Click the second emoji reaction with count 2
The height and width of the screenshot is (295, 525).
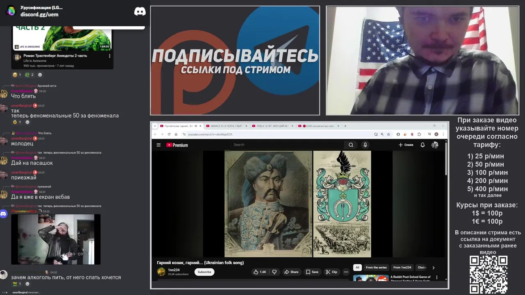coord(29,75)
